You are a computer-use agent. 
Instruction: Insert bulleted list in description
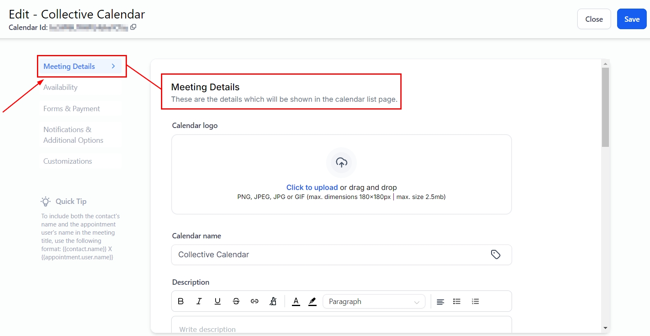(x=457, y=302)
